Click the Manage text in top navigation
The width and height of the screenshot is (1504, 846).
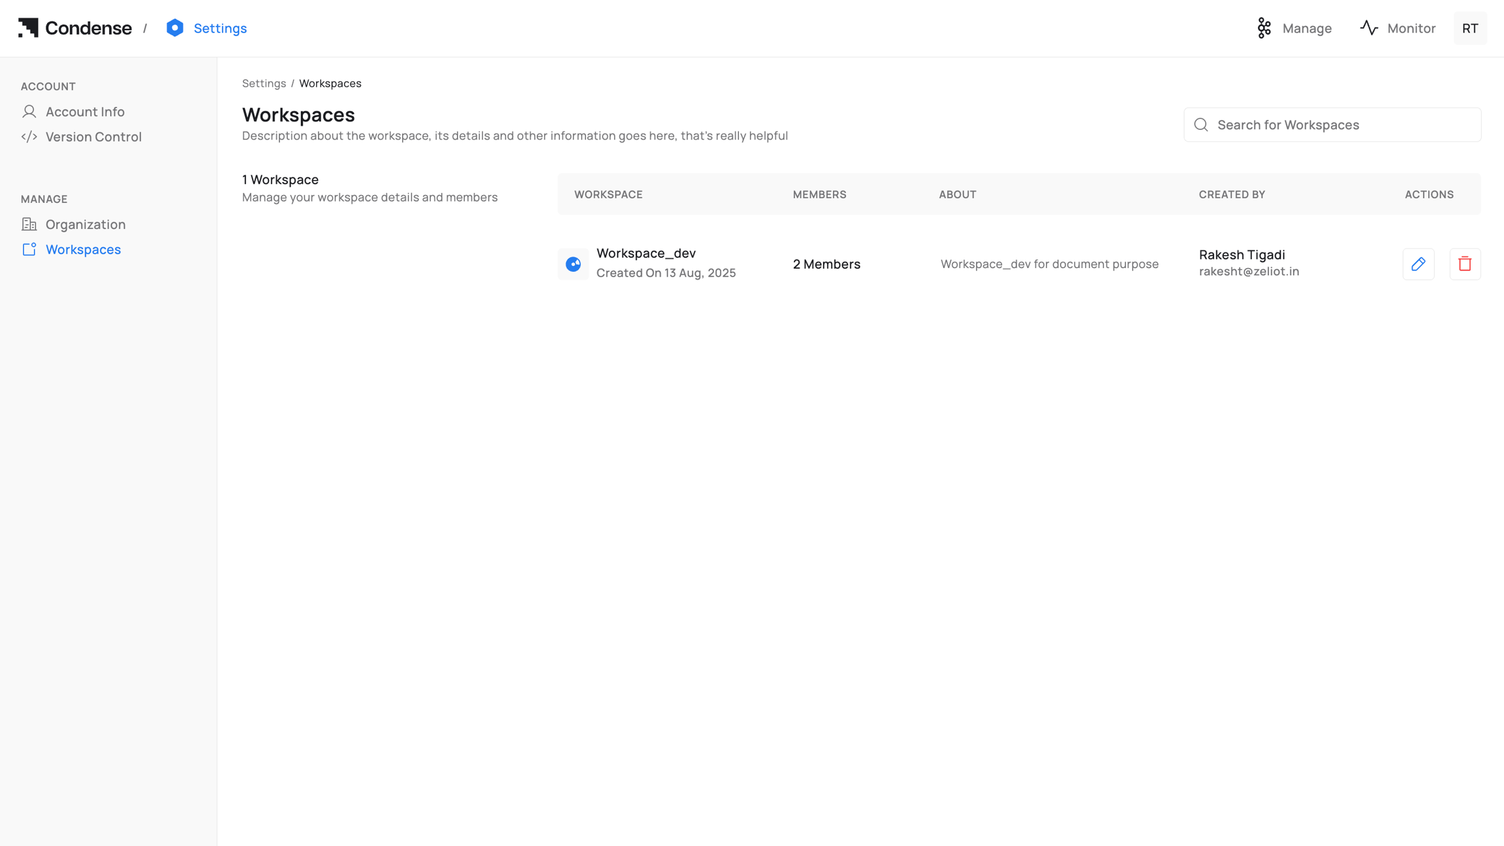[1307, 28]
